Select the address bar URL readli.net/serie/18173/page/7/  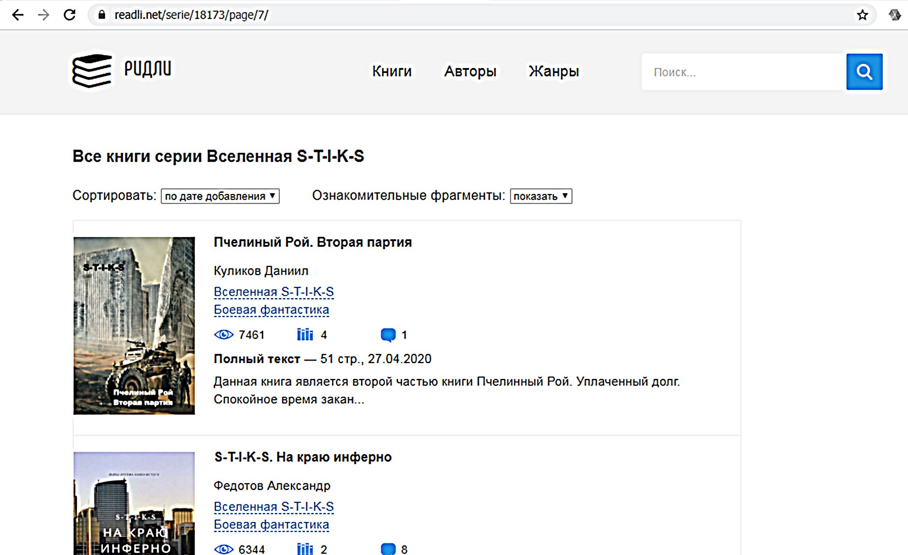click(191, 15)
